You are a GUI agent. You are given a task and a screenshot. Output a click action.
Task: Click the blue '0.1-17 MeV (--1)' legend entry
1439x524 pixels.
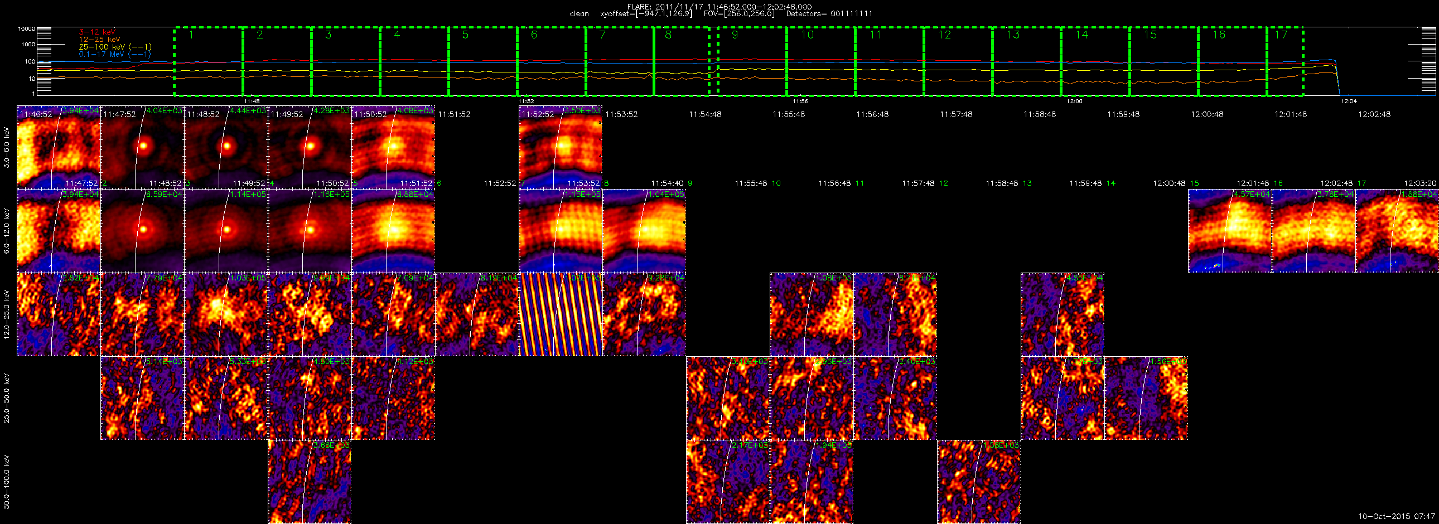(114, 54)
